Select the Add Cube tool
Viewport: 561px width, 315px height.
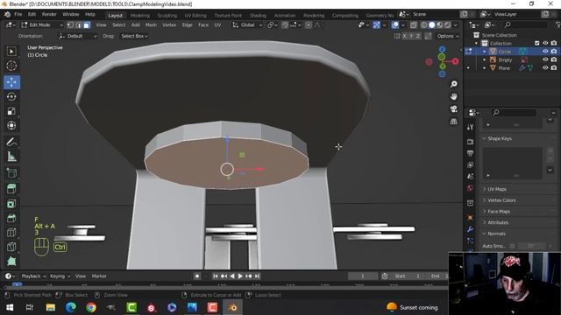[11, 173]
